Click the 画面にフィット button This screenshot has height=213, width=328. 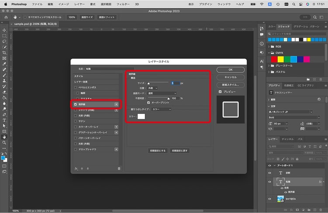(x=107, y=17)
